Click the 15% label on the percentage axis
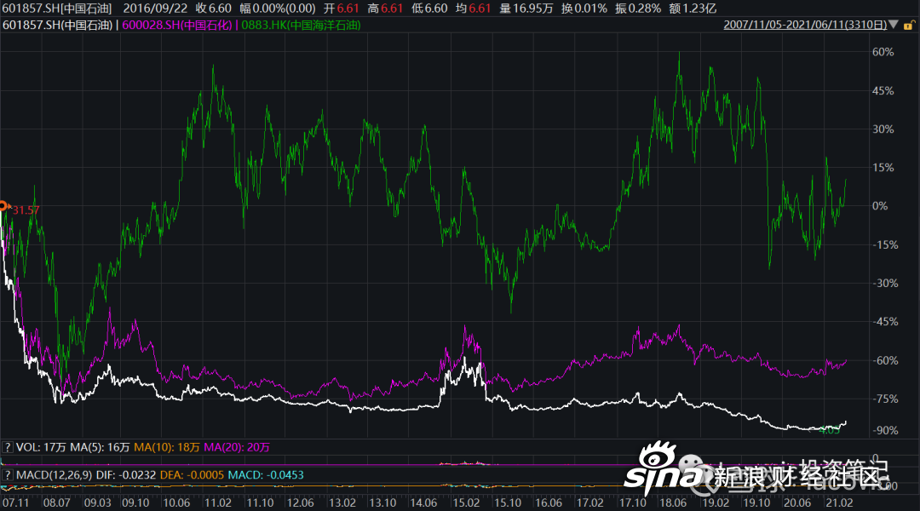The image size is (920, 511). pyautogui.click(x=883, y=167)
